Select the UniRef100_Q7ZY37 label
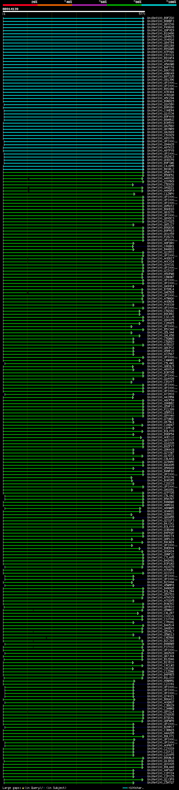This screenshot has width=179, height=790. pos(161,271)
